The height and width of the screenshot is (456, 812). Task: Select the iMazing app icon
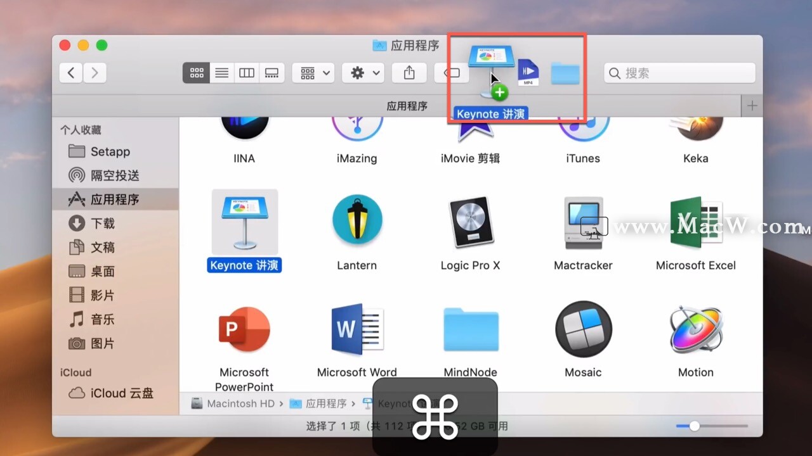point(357,129)
